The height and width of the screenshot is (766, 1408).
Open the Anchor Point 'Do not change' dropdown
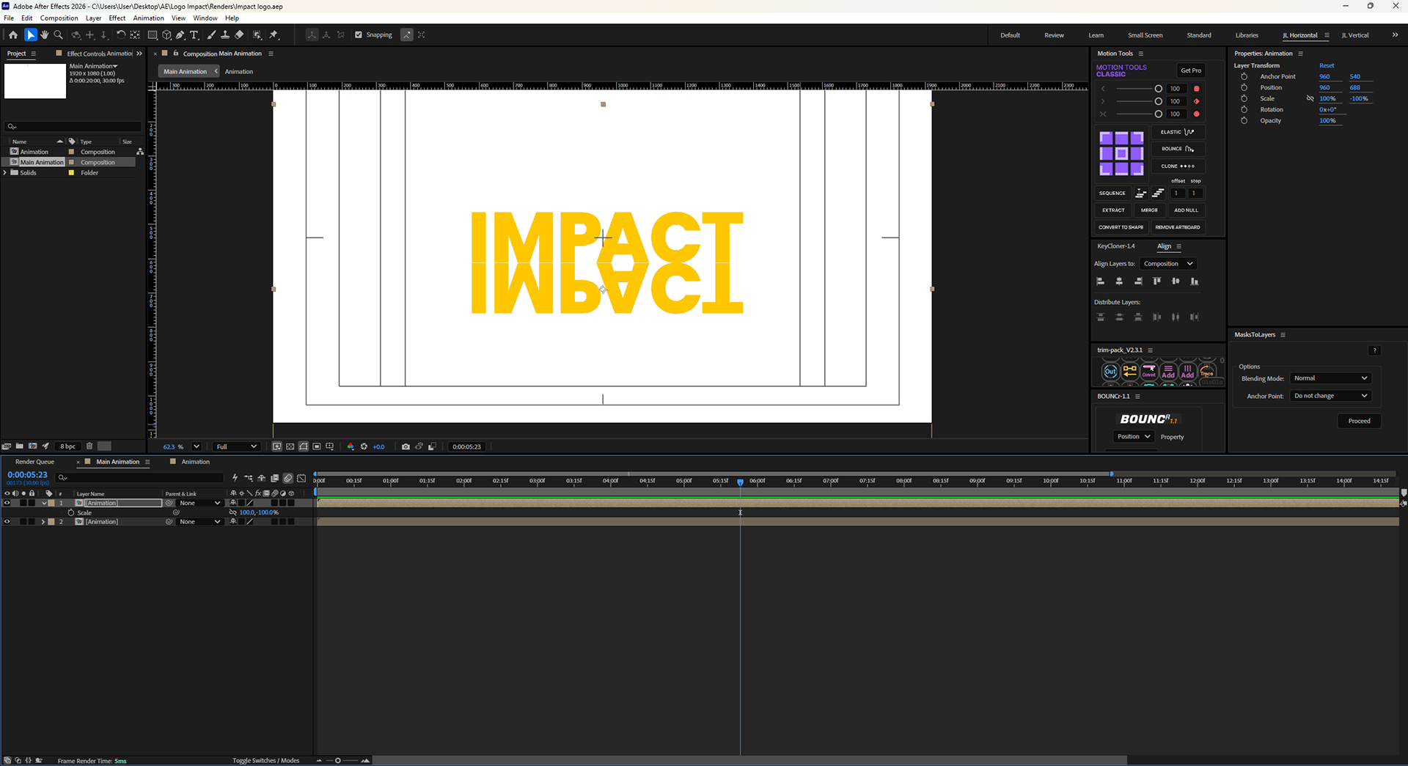tap(1330, 396)
